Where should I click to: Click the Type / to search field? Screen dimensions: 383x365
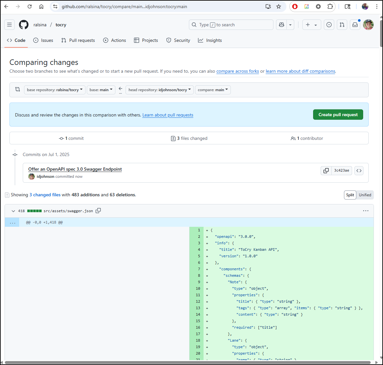pos(231,25)
